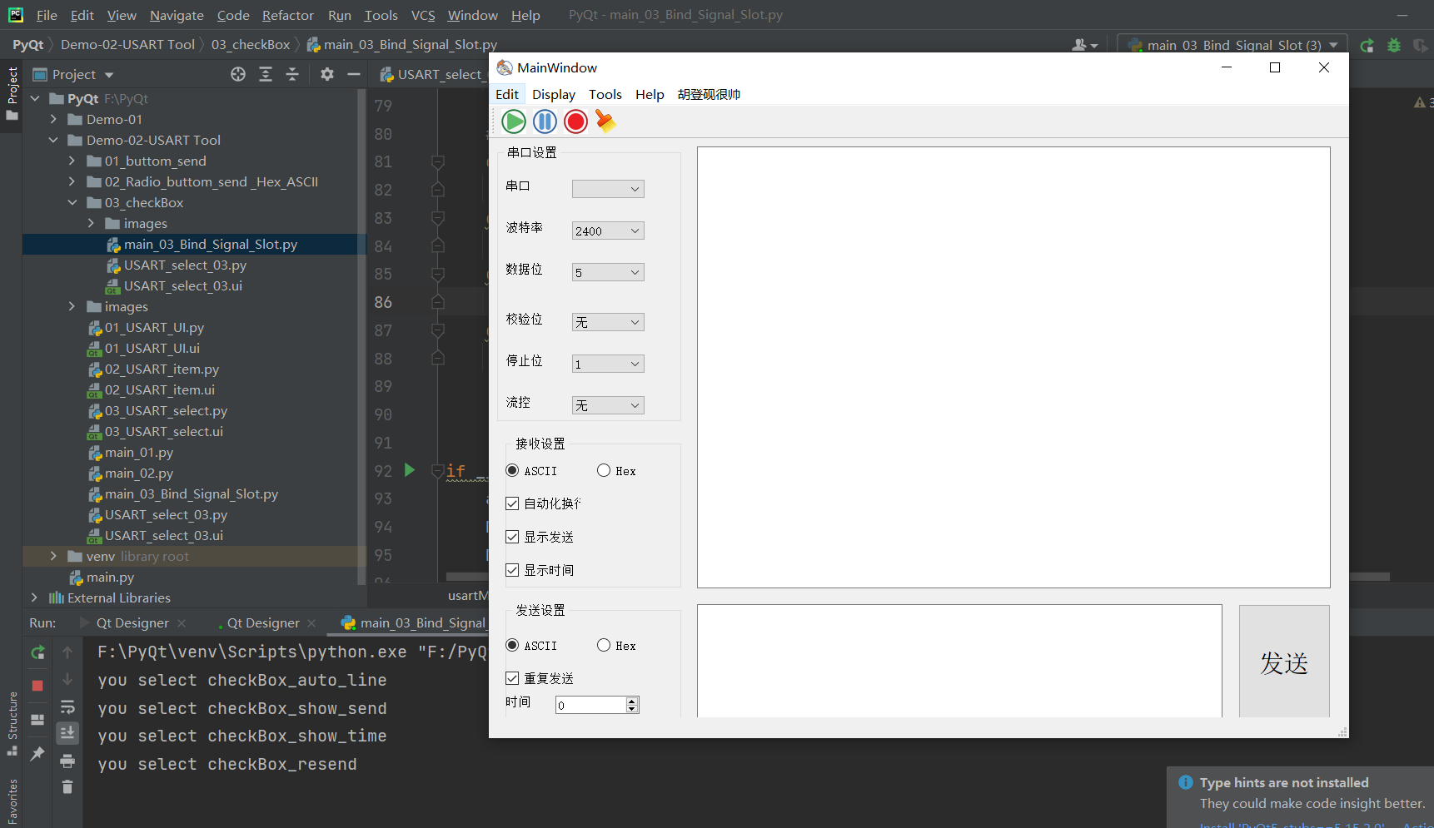This screenshot has width=1434, height=828.
Task: Toggle scroll to end in Run console
Action: 67,733
